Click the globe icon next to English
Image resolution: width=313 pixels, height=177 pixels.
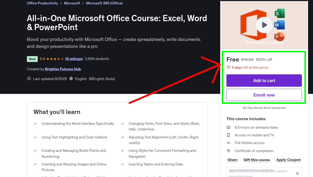[71, 78]
